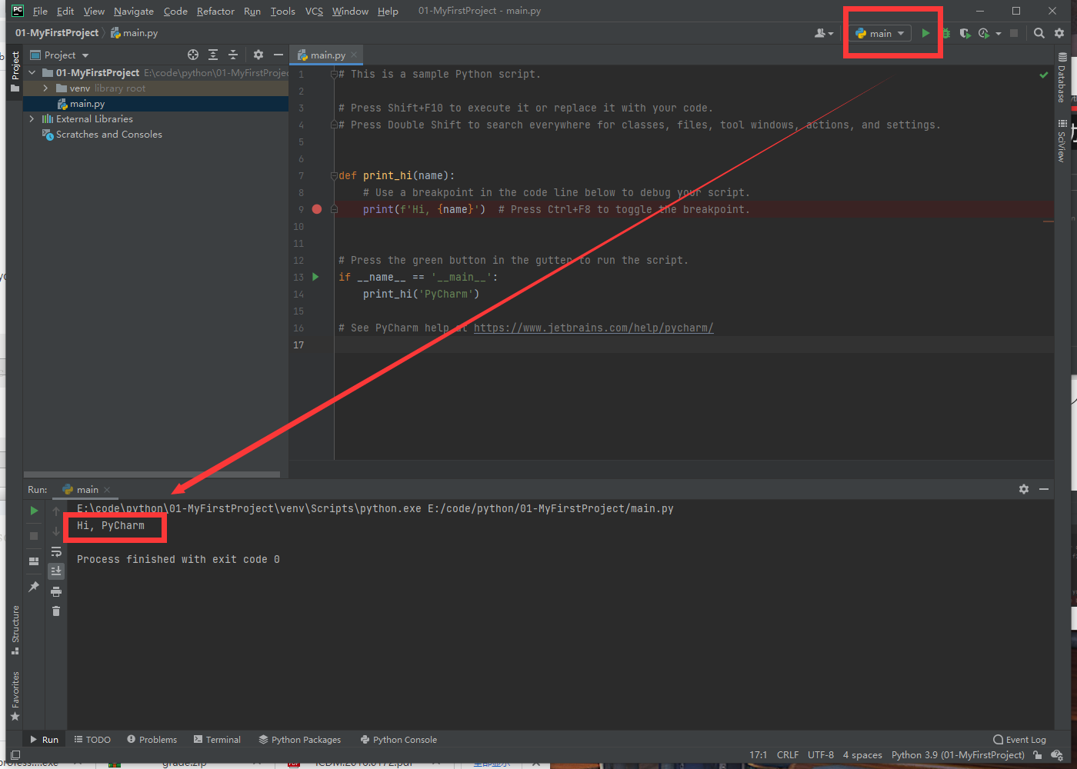Screen dimensions: 1077x769
Task: Collapse the 01-MyFirstProject tree node
Action: (32, 72)
